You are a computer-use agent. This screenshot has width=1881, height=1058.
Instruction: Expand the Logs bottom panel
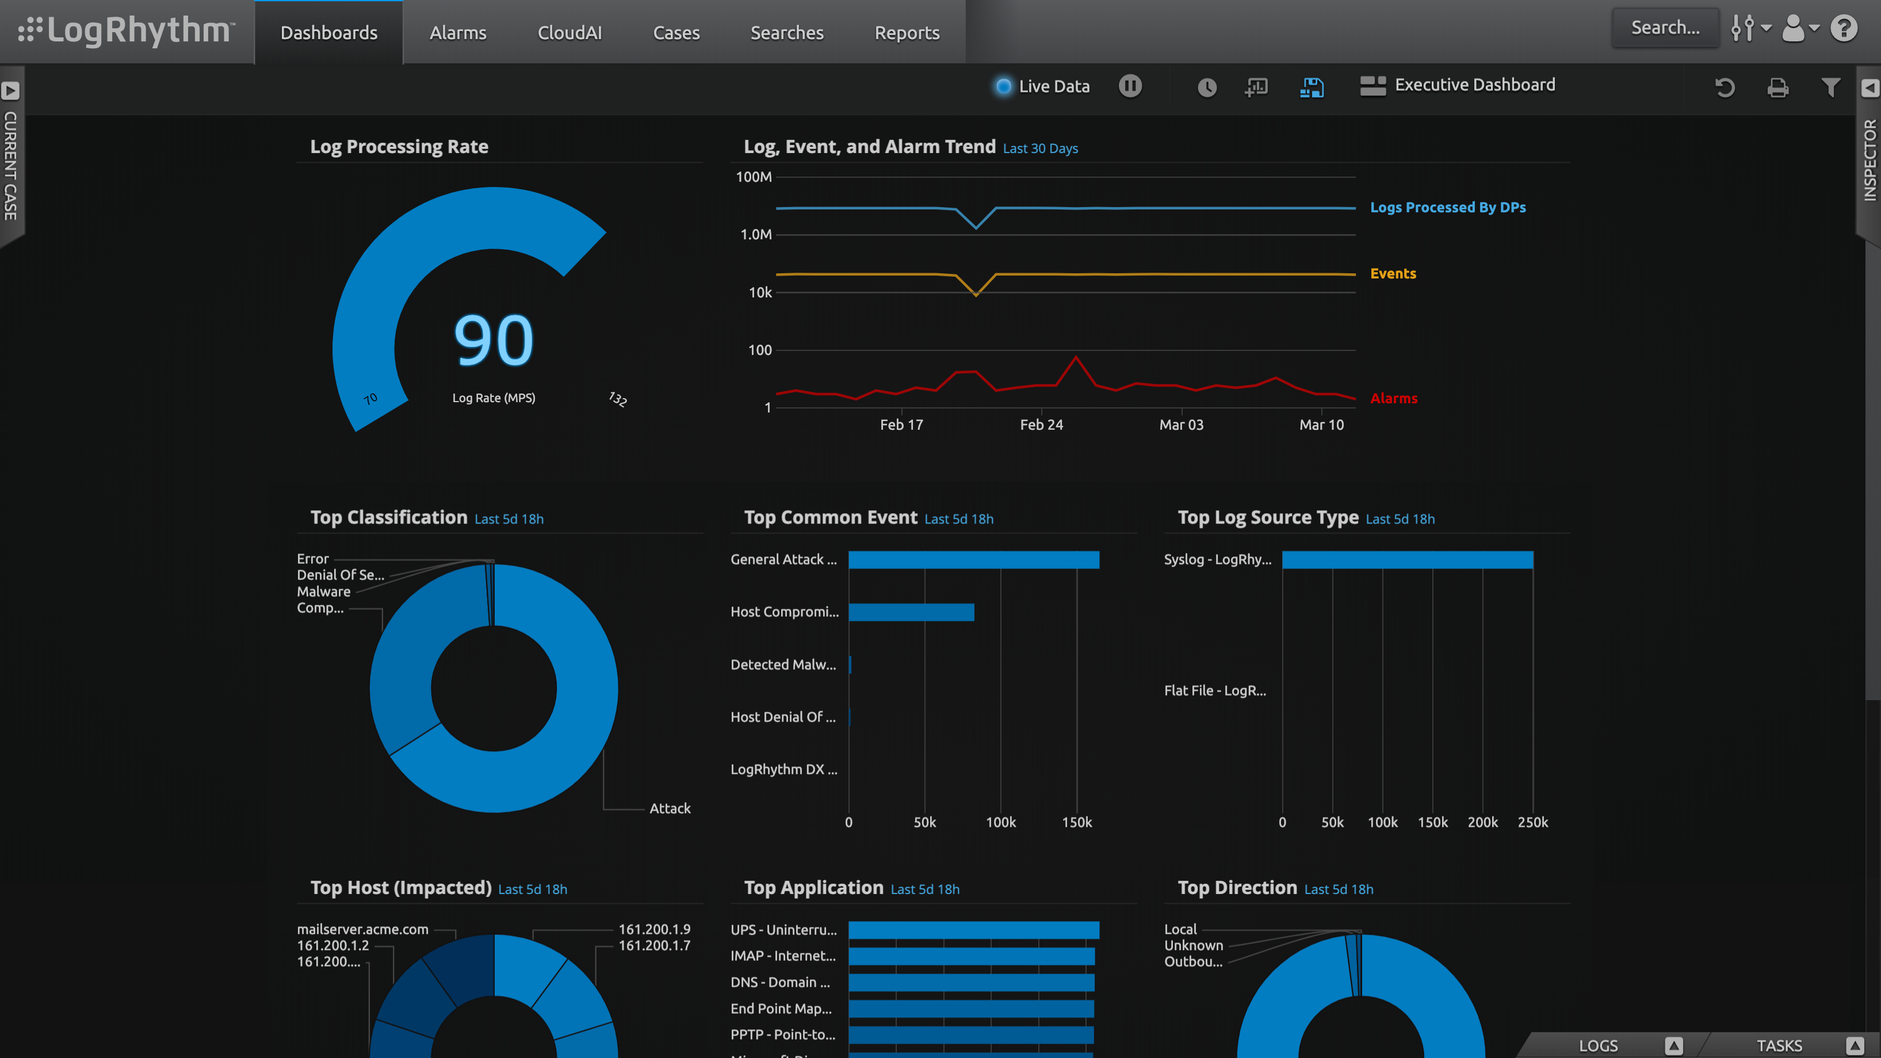coord(1673,1045)
